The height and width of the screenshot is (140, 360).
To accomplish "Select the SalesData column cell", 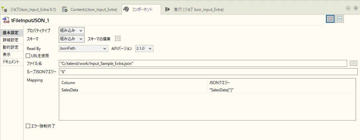I will 133,90.
